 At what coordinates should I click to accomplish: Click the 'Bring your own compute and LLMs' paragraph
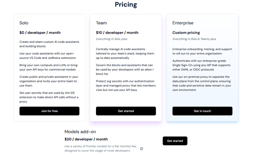[49, 67]
